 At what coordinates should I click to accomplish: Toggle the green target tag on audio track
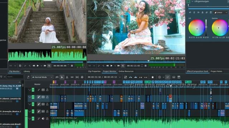click(33, 118)
